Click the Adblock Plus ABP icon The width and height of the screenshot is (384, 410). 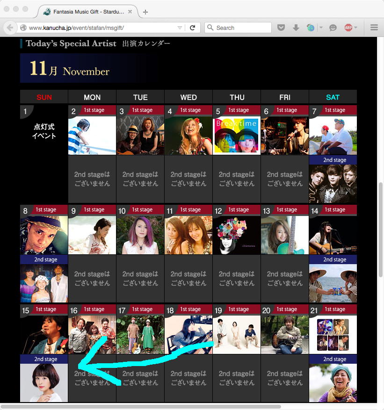(x=348, y=28)
